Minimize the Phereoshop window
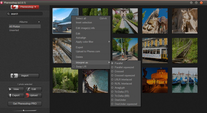The image size is (207, 113). [191, 3]
